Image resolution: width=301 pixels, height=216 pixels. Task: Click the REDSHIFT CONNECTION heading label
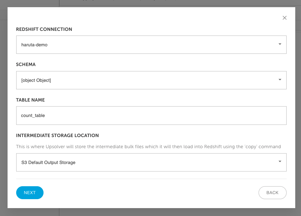[44, 29]
